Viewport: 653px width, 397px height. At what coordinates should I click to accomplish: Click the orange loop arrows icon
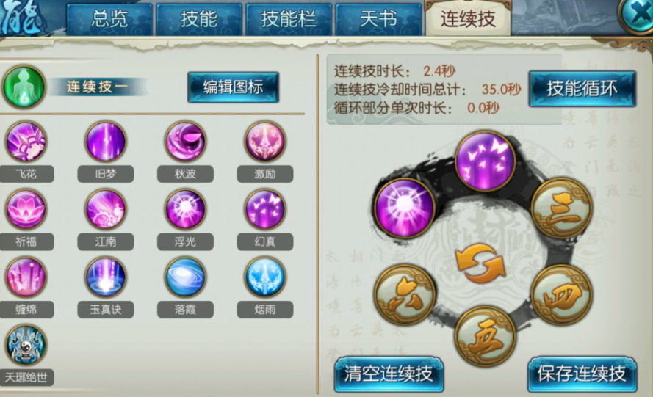(480, 263)
